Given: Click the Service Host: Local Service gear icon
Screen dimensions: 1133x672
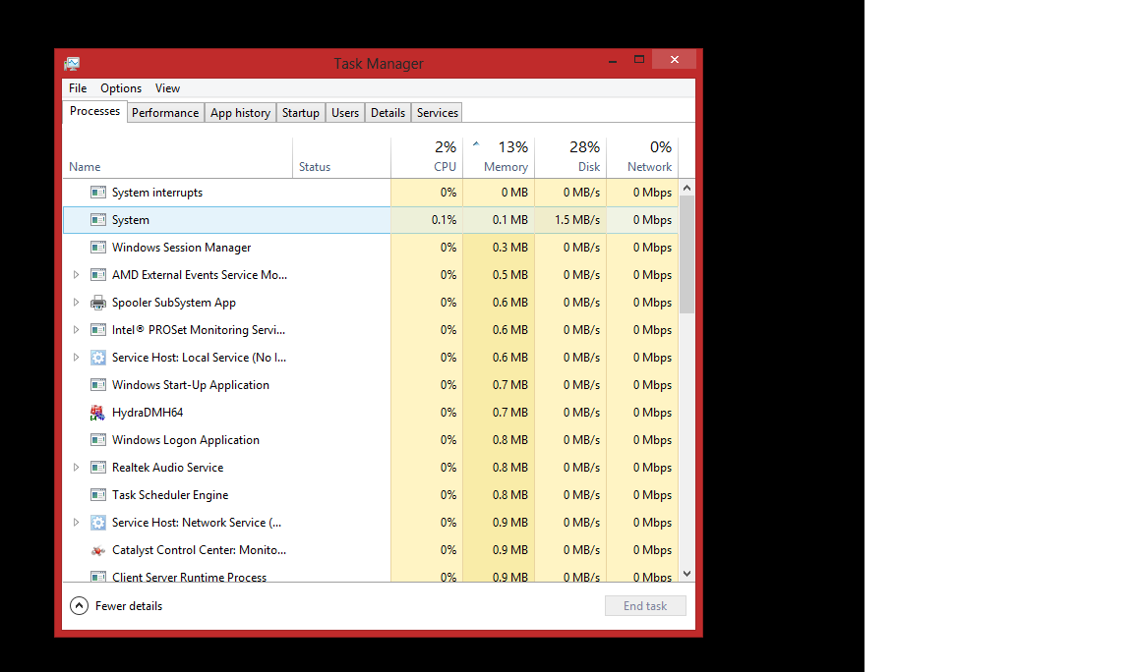Looking at the screenshot, I should pyautogui.click(x=98, y=358).
